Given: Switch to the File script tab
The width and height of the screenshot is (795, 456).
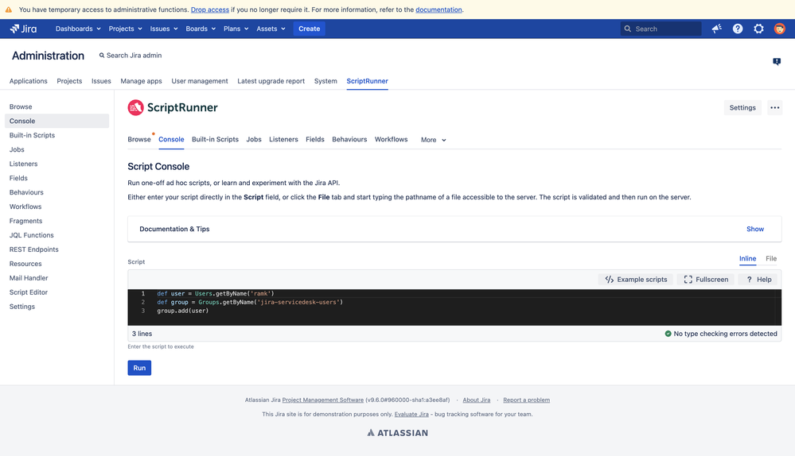Looking at the screenshot, I should (x=771, y=259).
